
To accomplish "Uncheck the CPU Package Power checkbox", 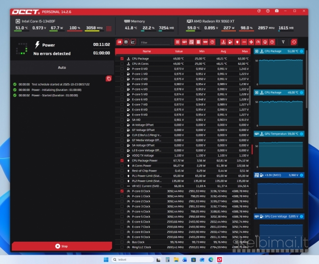I will pos(122,161).
